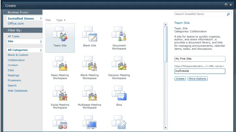Choose the Blank Meeting Workspace icon
The width and height of the screenshot is (236, 132).
click(90, 63)
